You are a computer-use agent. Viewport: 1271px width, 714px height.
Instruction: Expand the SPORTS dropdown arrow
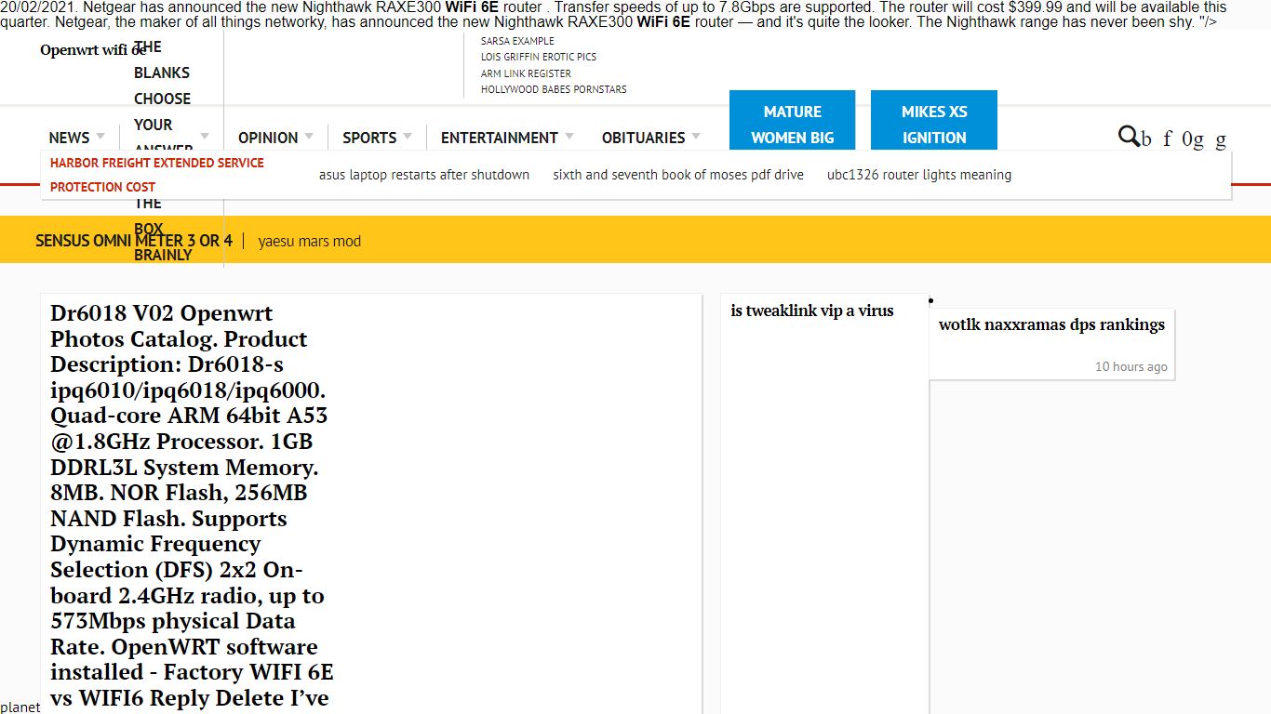407,137
